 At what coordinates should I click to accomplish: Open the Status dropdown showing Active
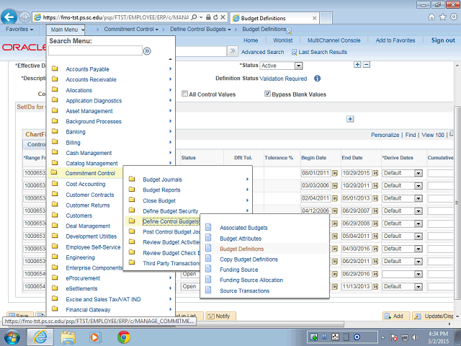point(298,66)
